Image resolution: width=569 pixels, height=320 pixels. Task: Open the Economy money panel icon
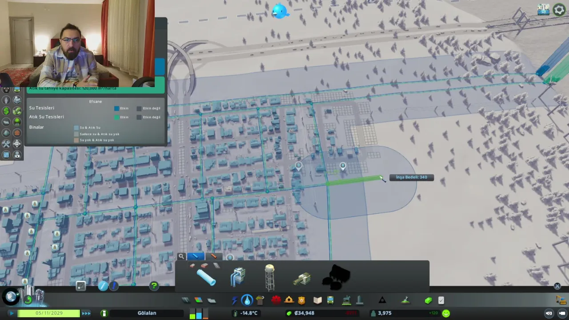428,300
